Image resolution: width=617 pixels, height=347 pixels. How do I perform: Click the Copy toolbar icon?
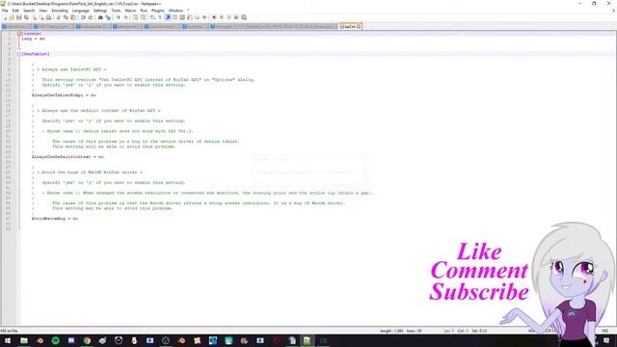pos(66,17)
